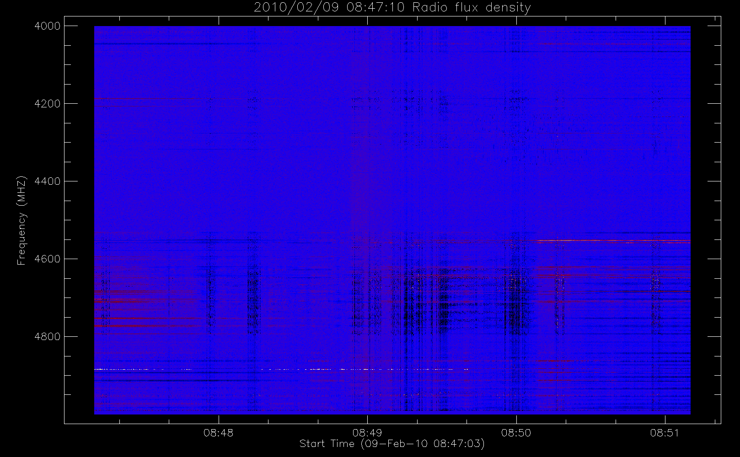Click the 08:51 time tick label
The height and width of the screenshot is (457, 740).
point(665,433)
